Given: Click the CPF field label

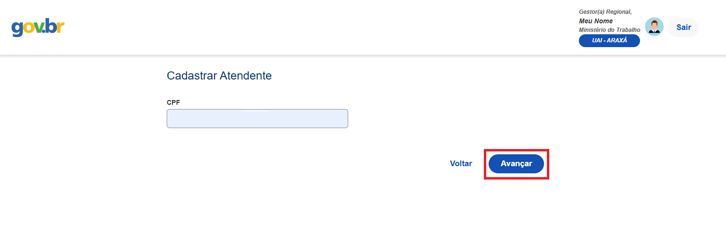Looking at the screenshot, I should click(x=173, y=102).
